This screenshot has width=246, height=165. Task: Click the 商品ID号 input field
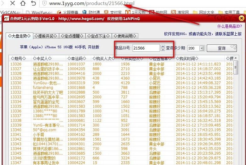(x=146, y=48)
